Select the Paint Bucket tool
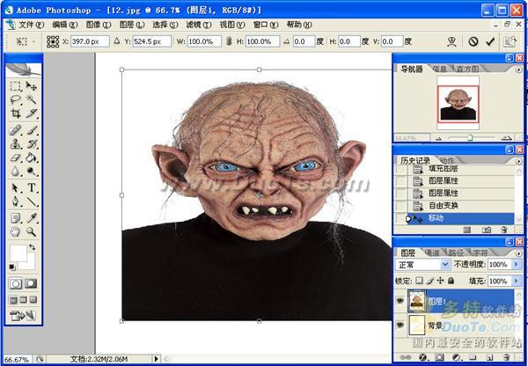This screenshot has width=528, height=366. pos(32,157)
